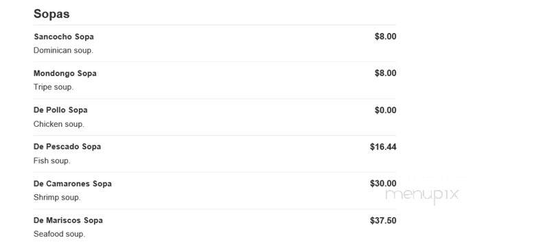Open the De Camarones Sopa item

[73, 184]
